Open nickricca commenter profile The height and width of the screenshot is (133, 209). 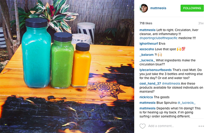[x=146, y=97]
